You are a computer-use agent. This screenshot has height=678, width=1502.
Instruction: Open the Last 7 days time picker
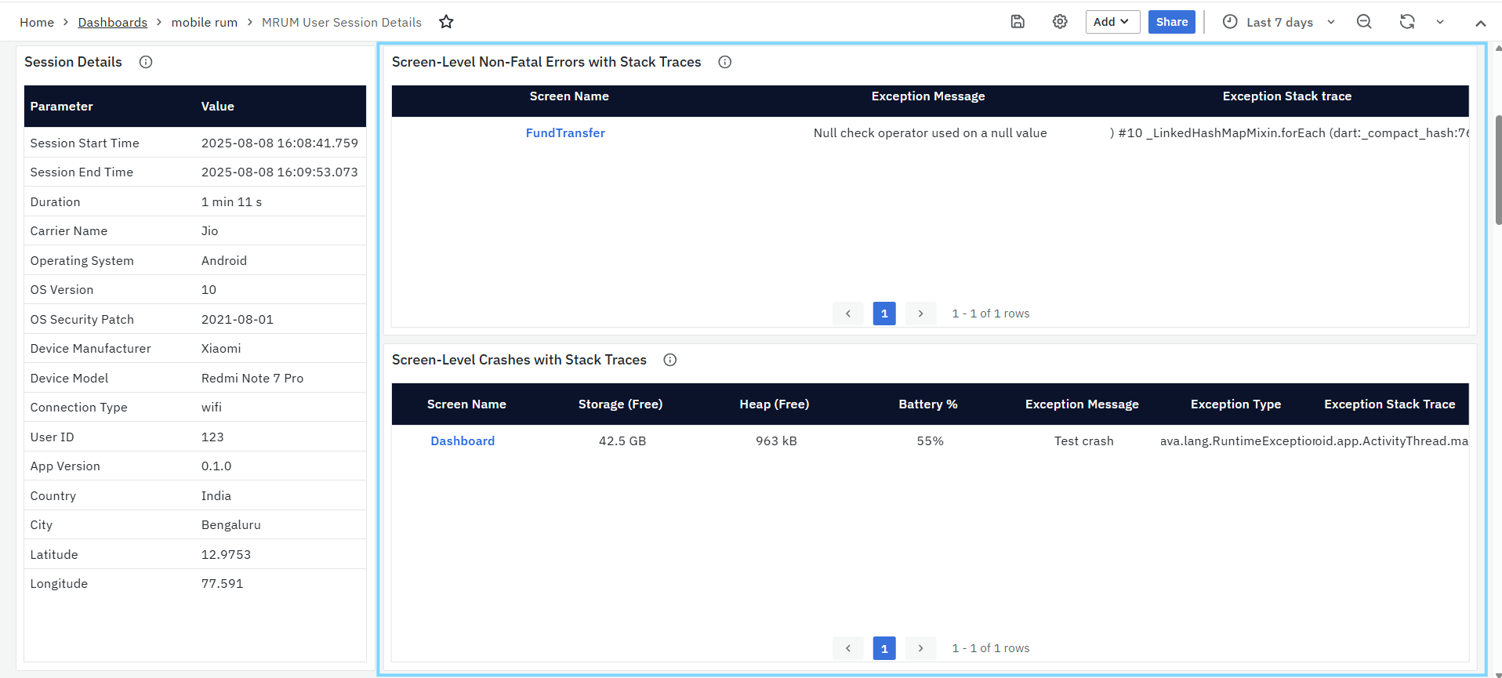pos(1278,22)
